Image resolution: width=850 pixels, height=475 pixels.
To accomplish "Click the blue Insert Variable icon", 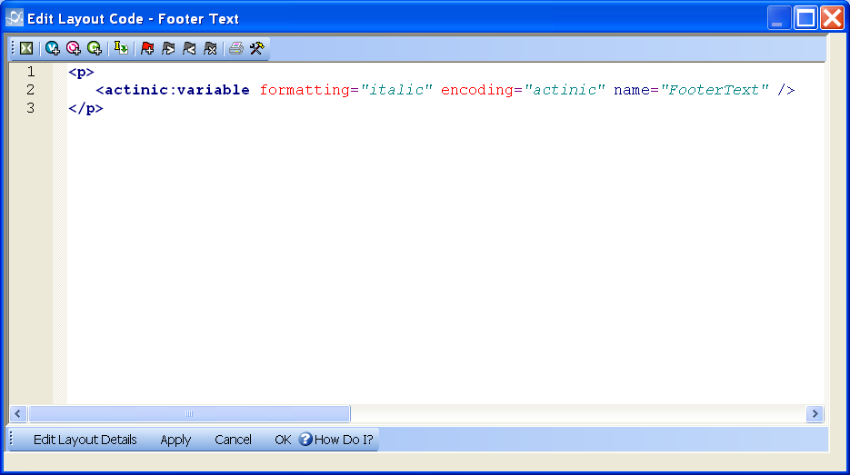I will coord(53,49).
